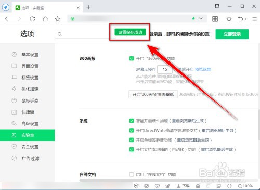Click the search magnifier in options search
The image size is (260, 190).
(60, 34)
